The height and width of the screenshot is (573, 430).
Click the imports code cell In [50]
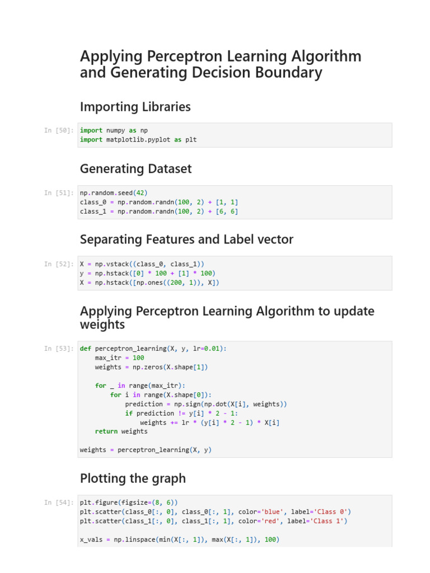coord(235,135)
